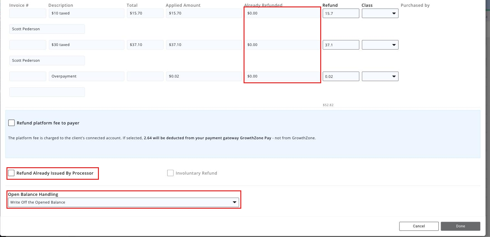Click the $10 taxed description field
490x237 pixels.
pyautogui.click(x=86, y=13)
